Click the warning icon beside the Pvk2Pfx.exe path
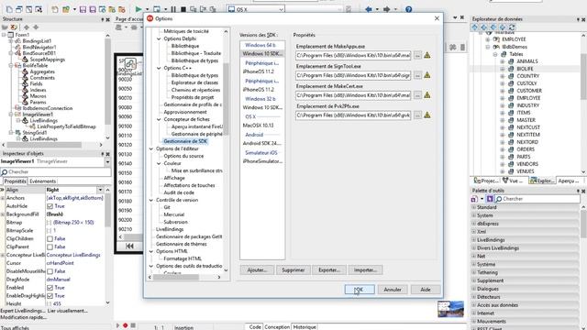587x330 pixels. 426,115
